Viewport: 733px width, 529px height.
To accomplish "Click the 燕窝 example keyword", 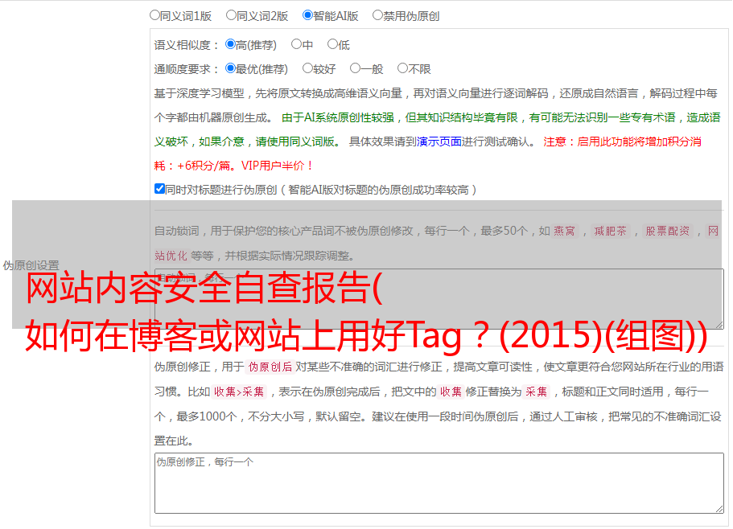I will click(x=565, y=231).
